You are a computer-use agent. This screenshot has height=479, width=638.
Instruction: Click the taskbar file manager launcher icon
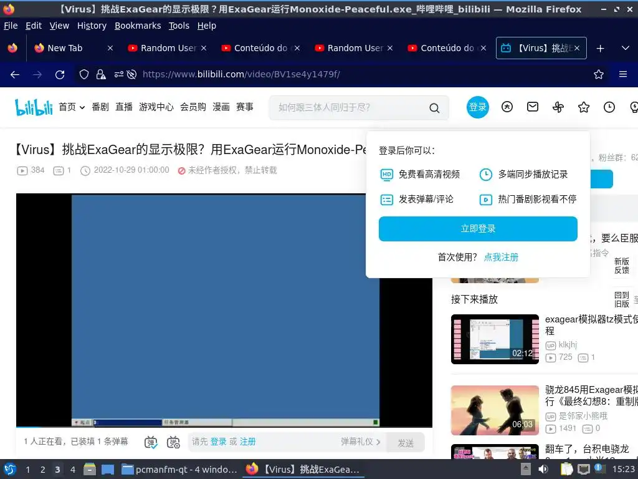[x=90, y=469]
